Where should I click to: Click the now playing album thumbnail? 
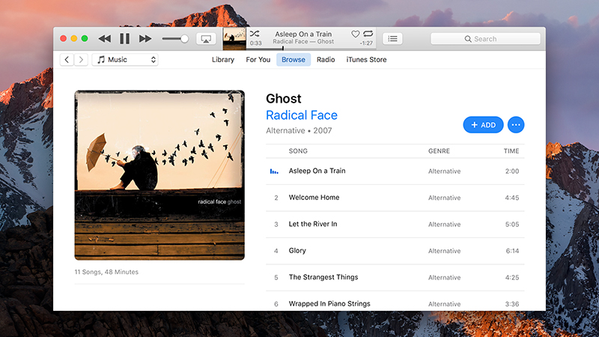pos(234,39)
